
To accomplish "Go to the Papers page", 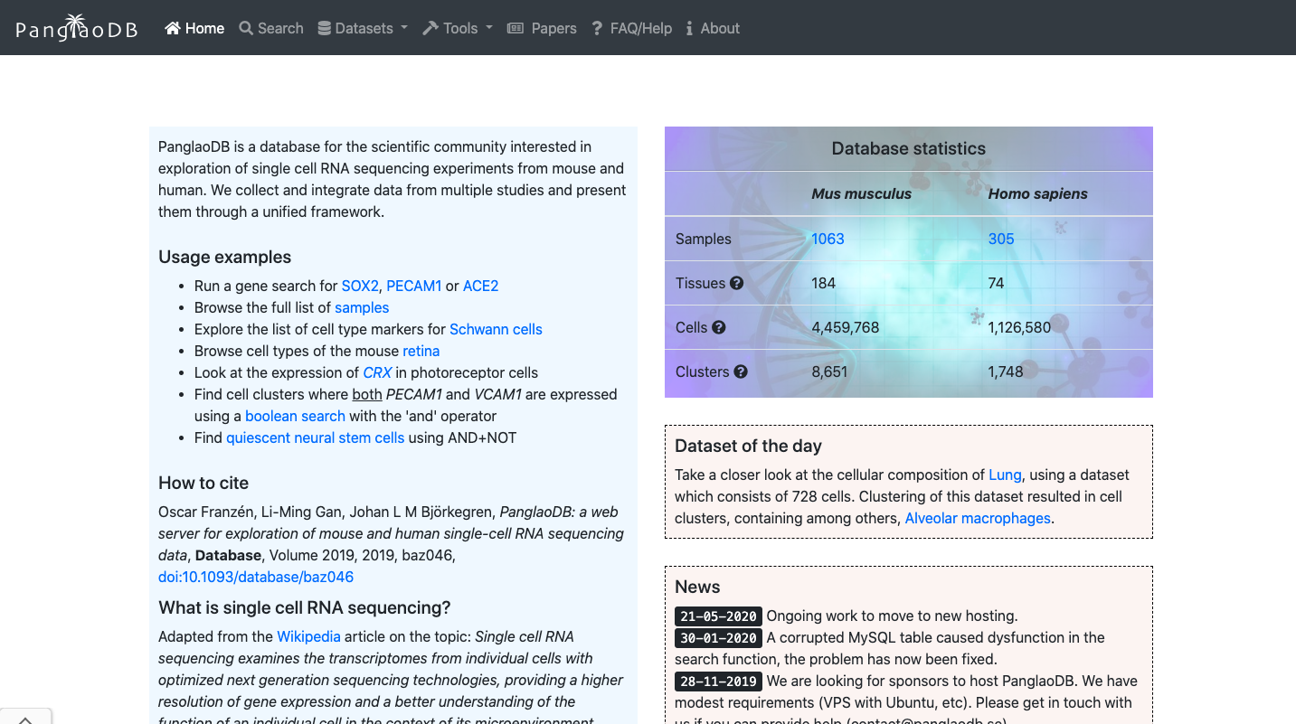I will 553,28.
